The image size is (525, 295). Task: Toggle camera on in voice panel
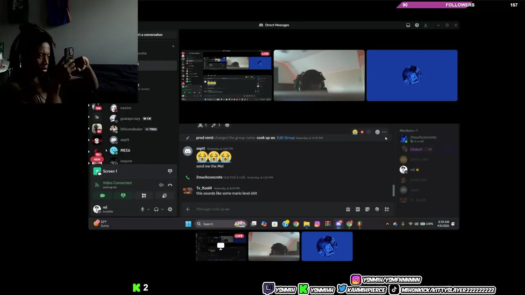[103, 195]
